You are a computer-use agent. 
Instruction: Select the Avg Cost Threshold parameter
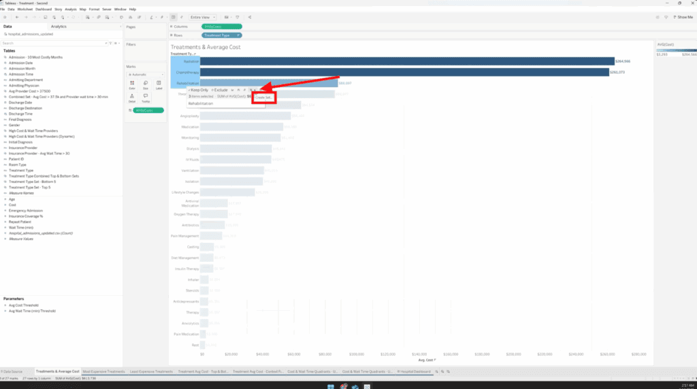click(24, 305)
